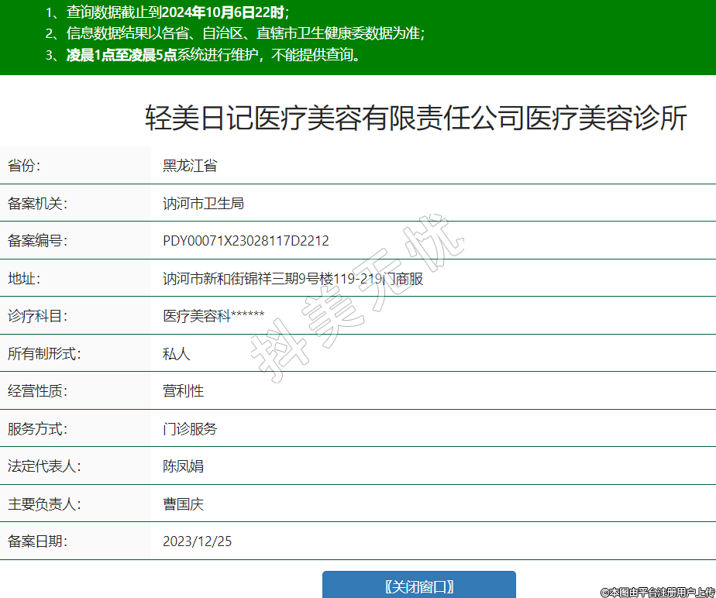Click the province value 黑龙江省
716x598 pixels.
click(x=190, y=165)
